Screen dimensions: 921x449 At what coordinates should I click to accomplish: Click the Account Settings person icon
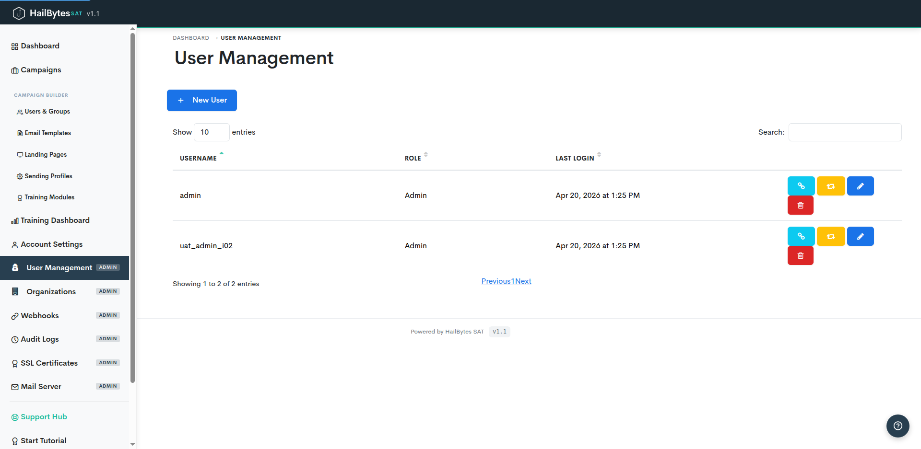click(x=15, y=245)
